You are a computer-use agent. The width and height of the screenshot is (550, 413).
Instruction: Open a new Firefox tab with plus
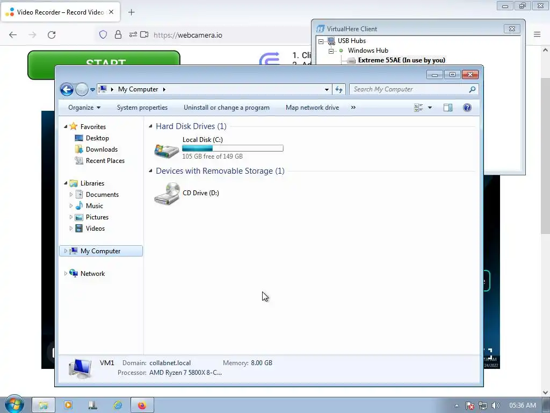pos(132,12)
